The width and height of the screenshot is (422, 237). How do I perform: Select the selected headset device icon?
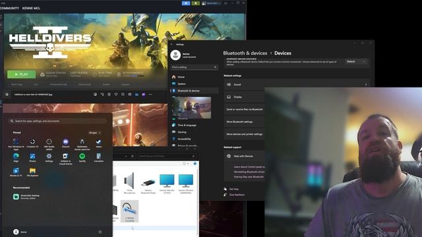(129, 211)
